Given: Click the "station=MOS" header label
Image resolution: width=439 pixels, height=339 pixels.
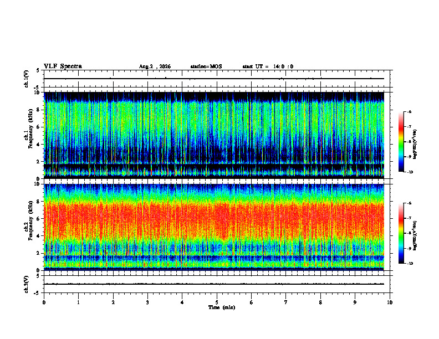Looking at the screenshot, I should 206,66.
